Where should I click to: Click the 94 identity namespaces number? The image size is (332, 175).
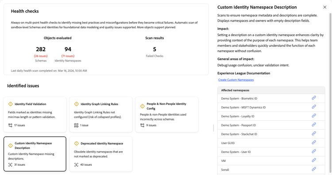coord(68,49)
